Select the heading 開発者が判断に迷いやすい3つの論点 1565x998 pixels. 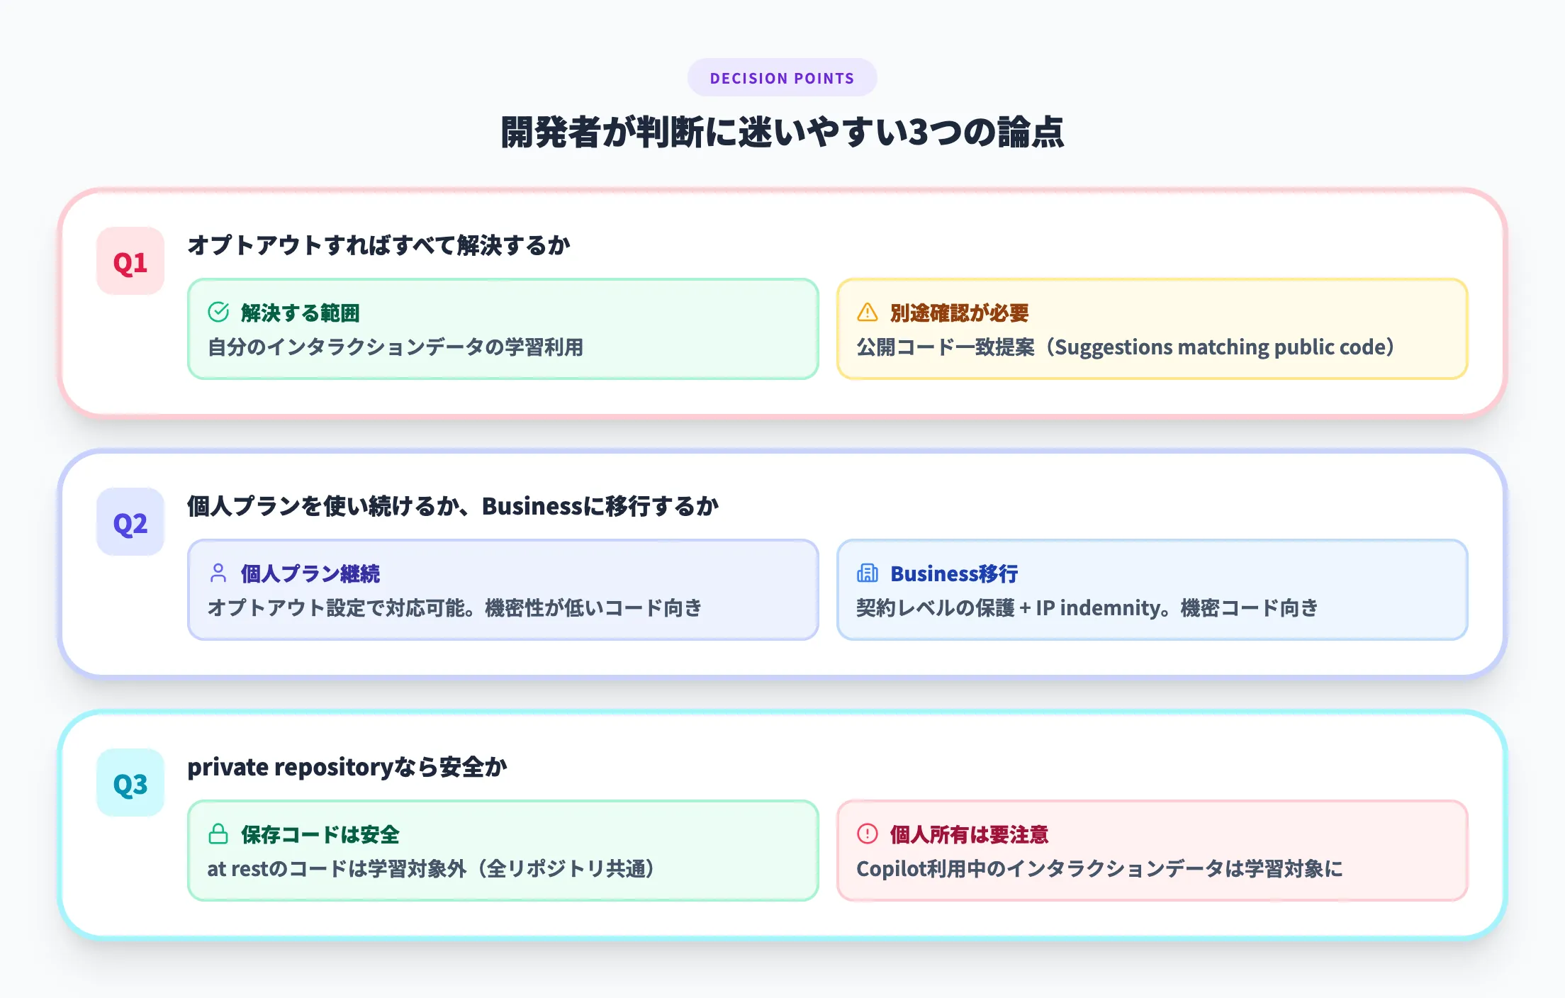(782, 132)
